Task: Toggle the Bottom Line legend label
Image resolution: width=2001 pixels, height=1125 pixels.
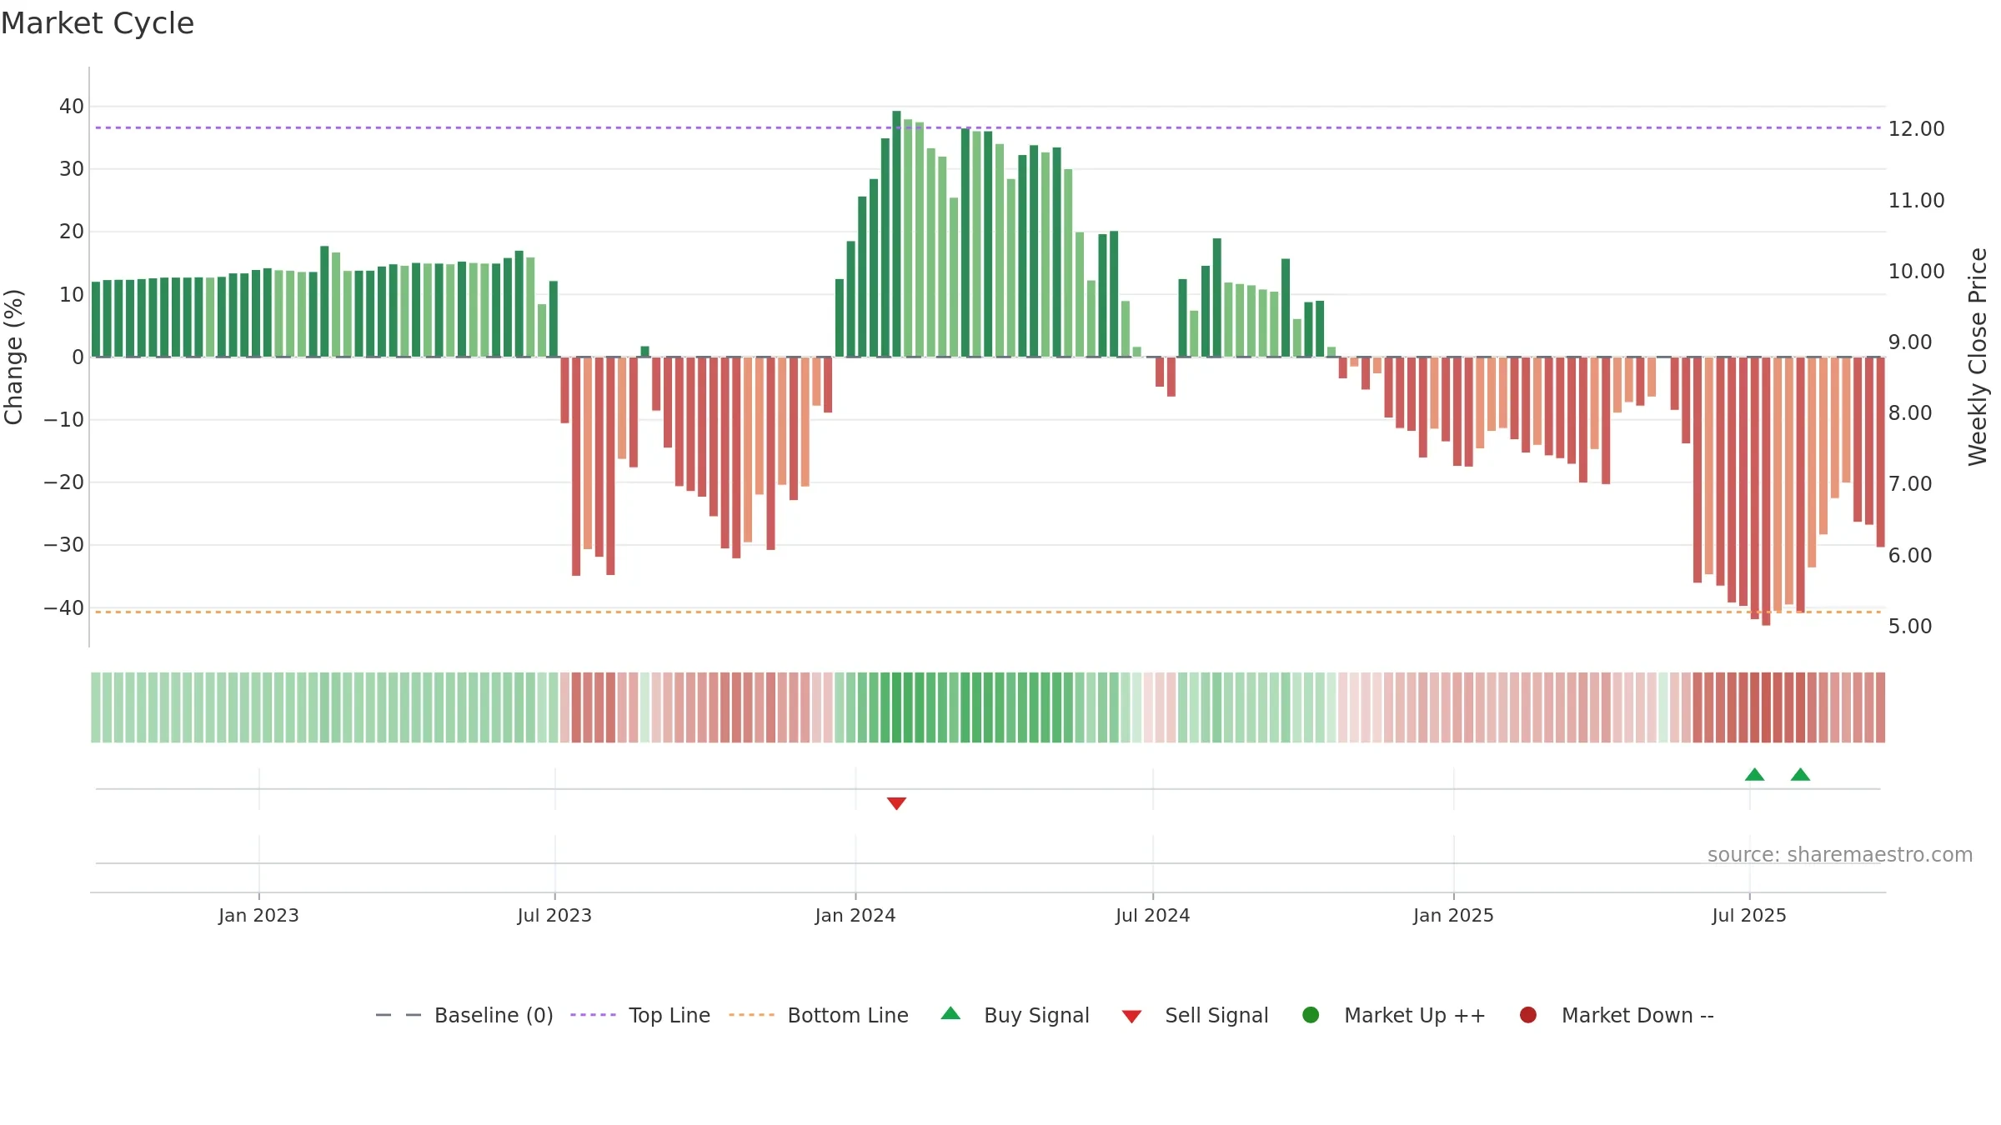Action: (x=848, y=1016)
